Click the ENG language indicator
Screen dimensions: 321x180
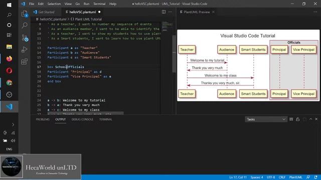point(9,149)
